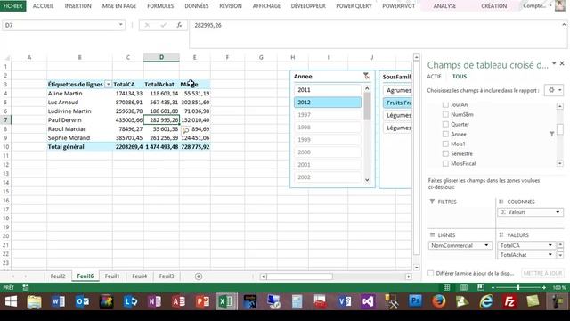The width and height of the screenshot is (570, 321).
Task: Open the TotalAchat value field dropdown
Action: [x=550, y=254]
